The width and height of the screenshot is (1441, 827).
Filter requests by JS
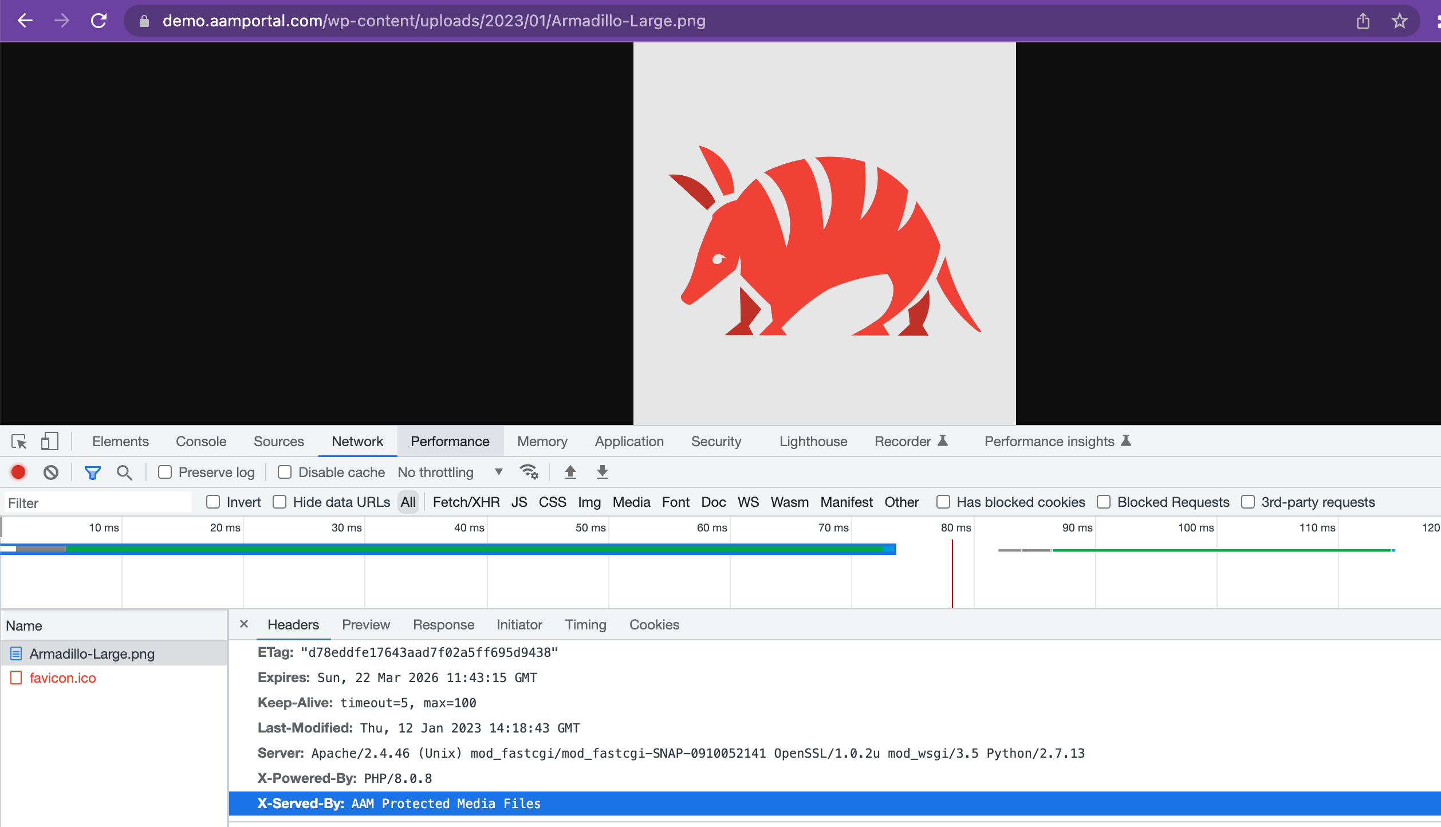click(519, 502)
